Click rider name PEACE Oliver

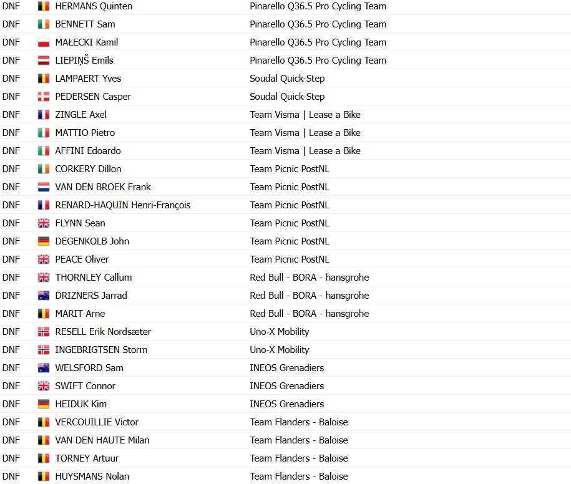point(82,259)
